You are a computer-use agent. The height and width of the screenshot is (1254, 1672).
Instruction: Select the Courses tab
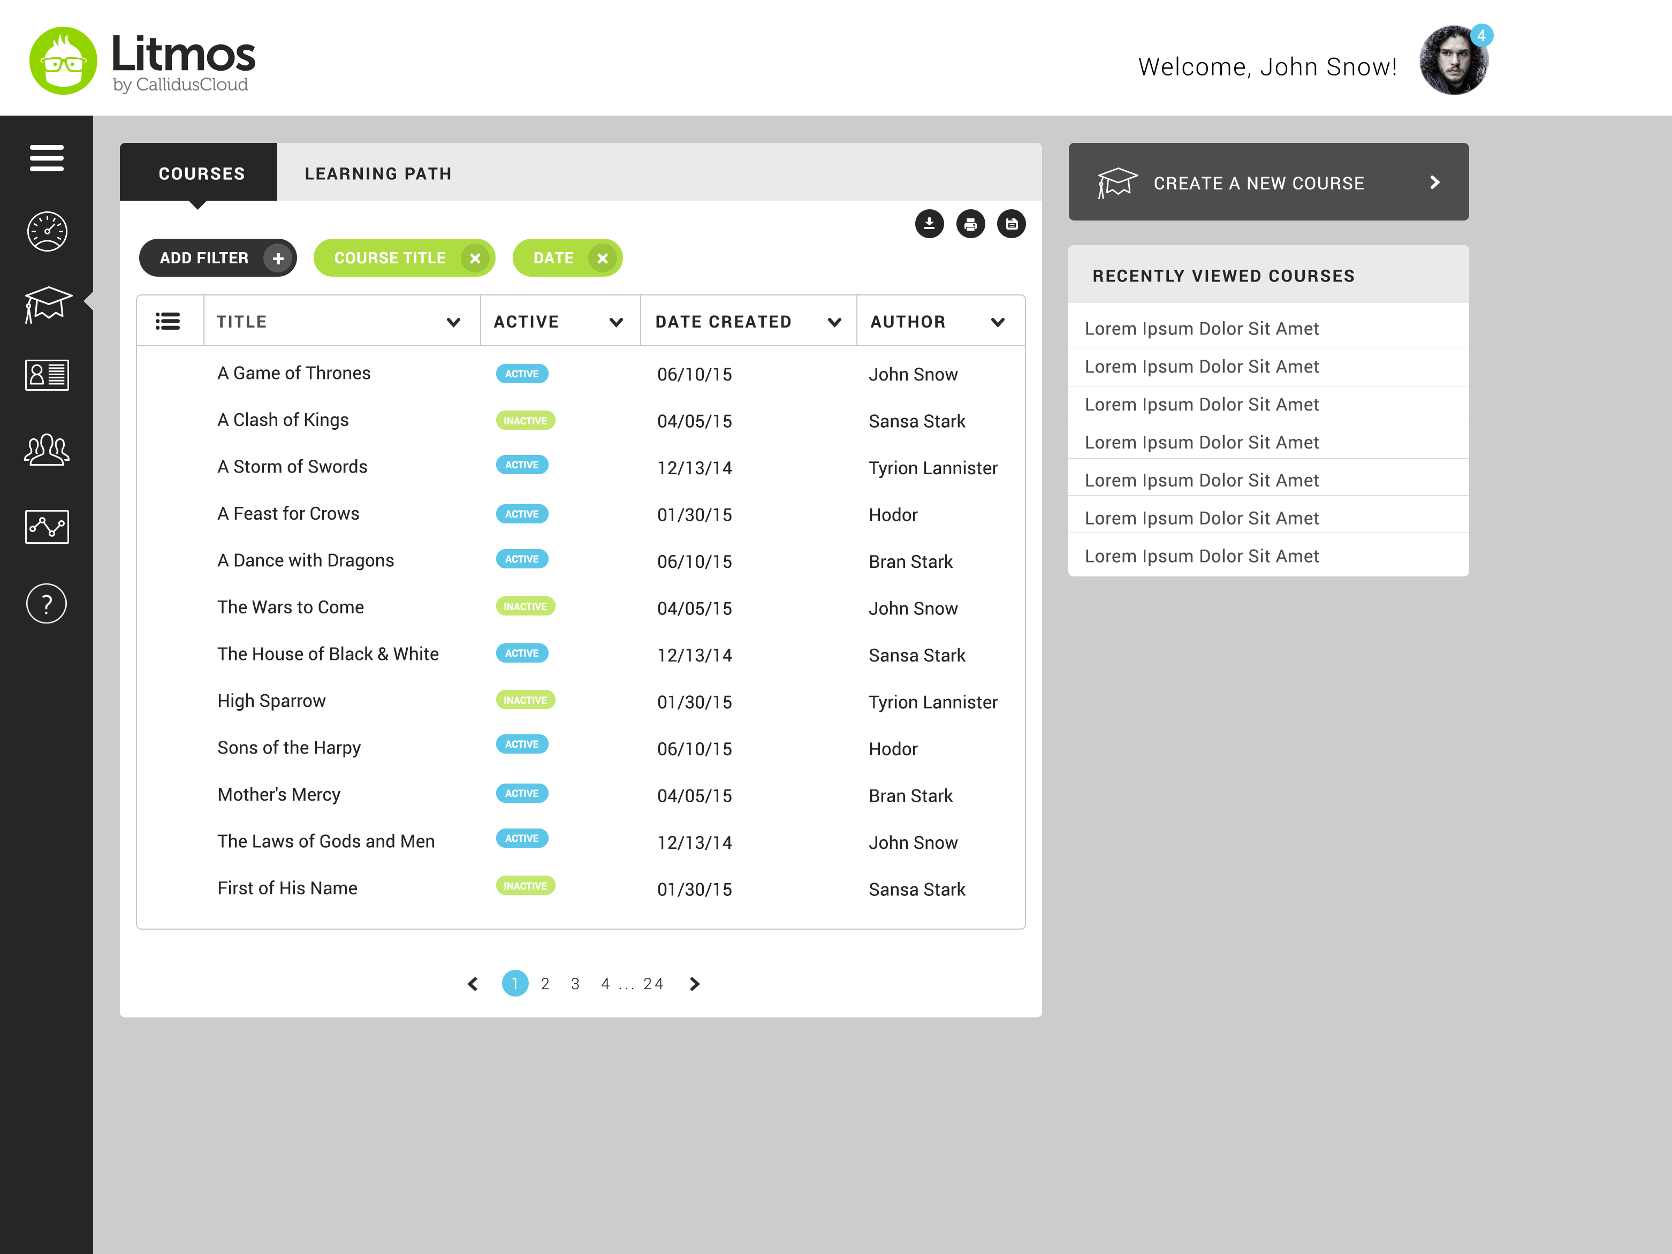(x=201, y=174)
